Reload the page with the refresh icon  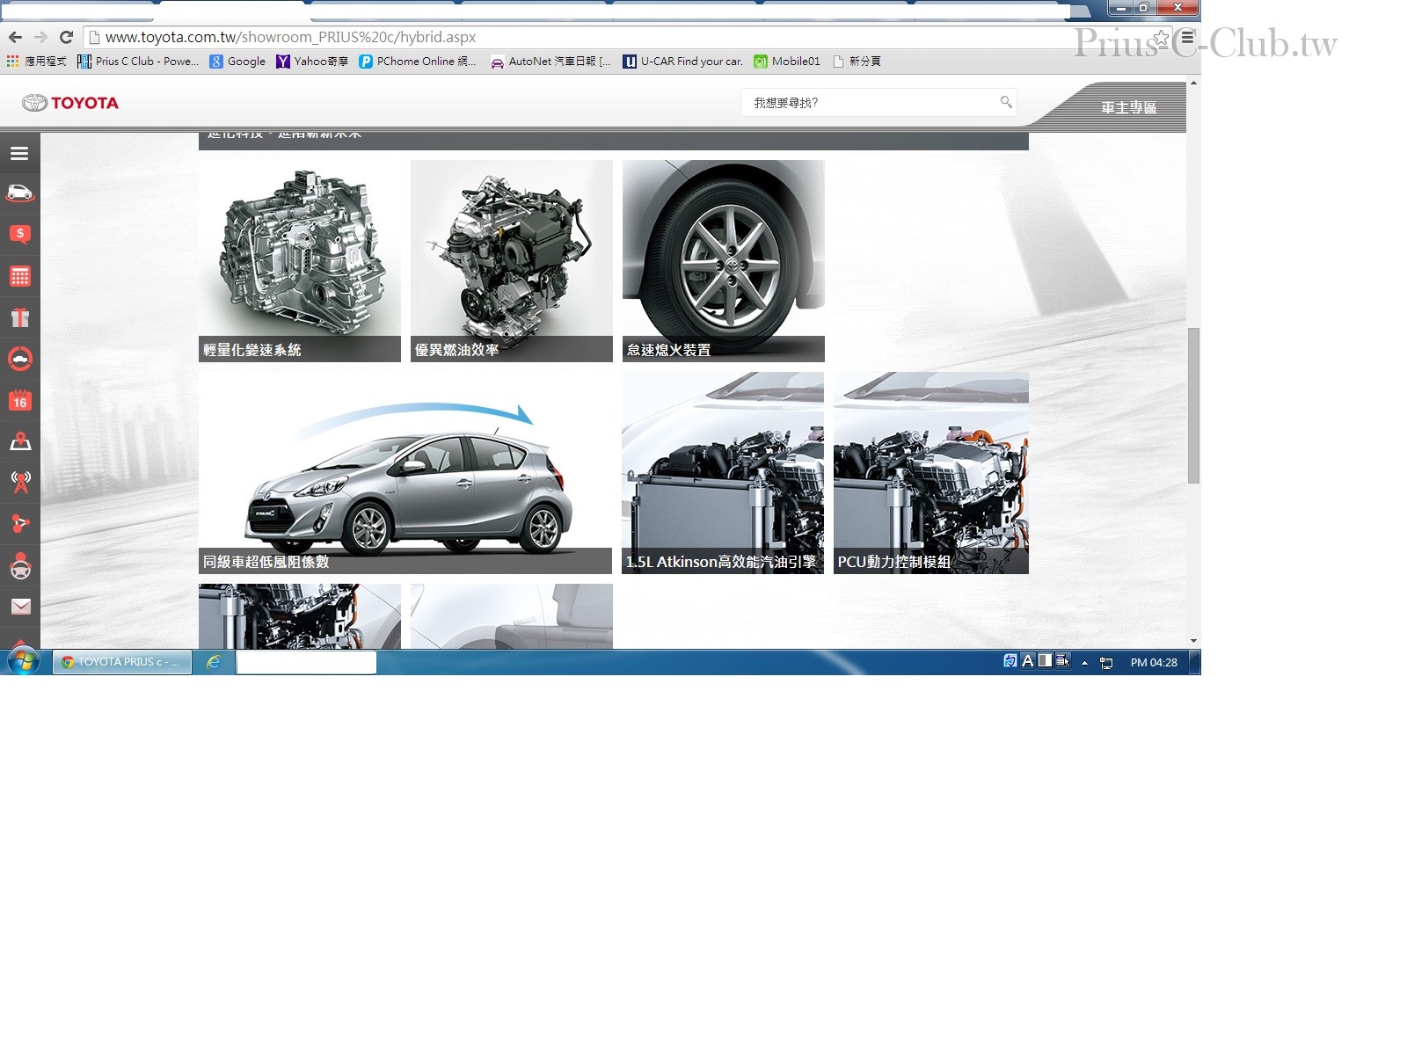[66, 37]
